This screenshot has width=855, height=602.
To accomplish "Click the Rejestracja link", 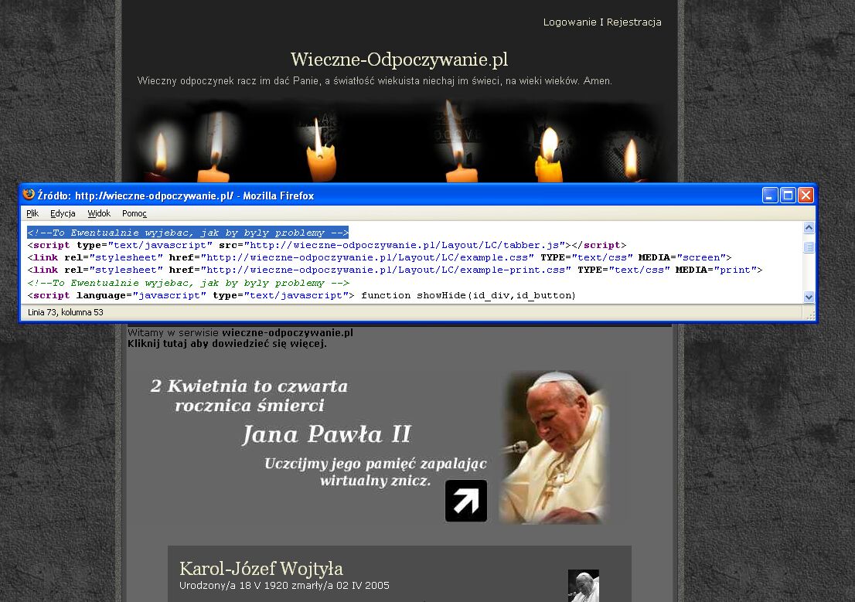I will (x=634, y=22).
